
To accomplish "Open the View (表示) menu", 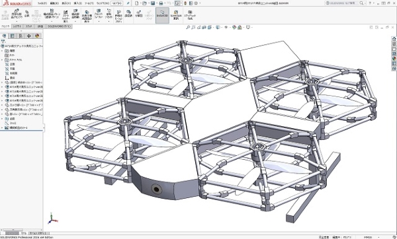I will pos(66,3).
